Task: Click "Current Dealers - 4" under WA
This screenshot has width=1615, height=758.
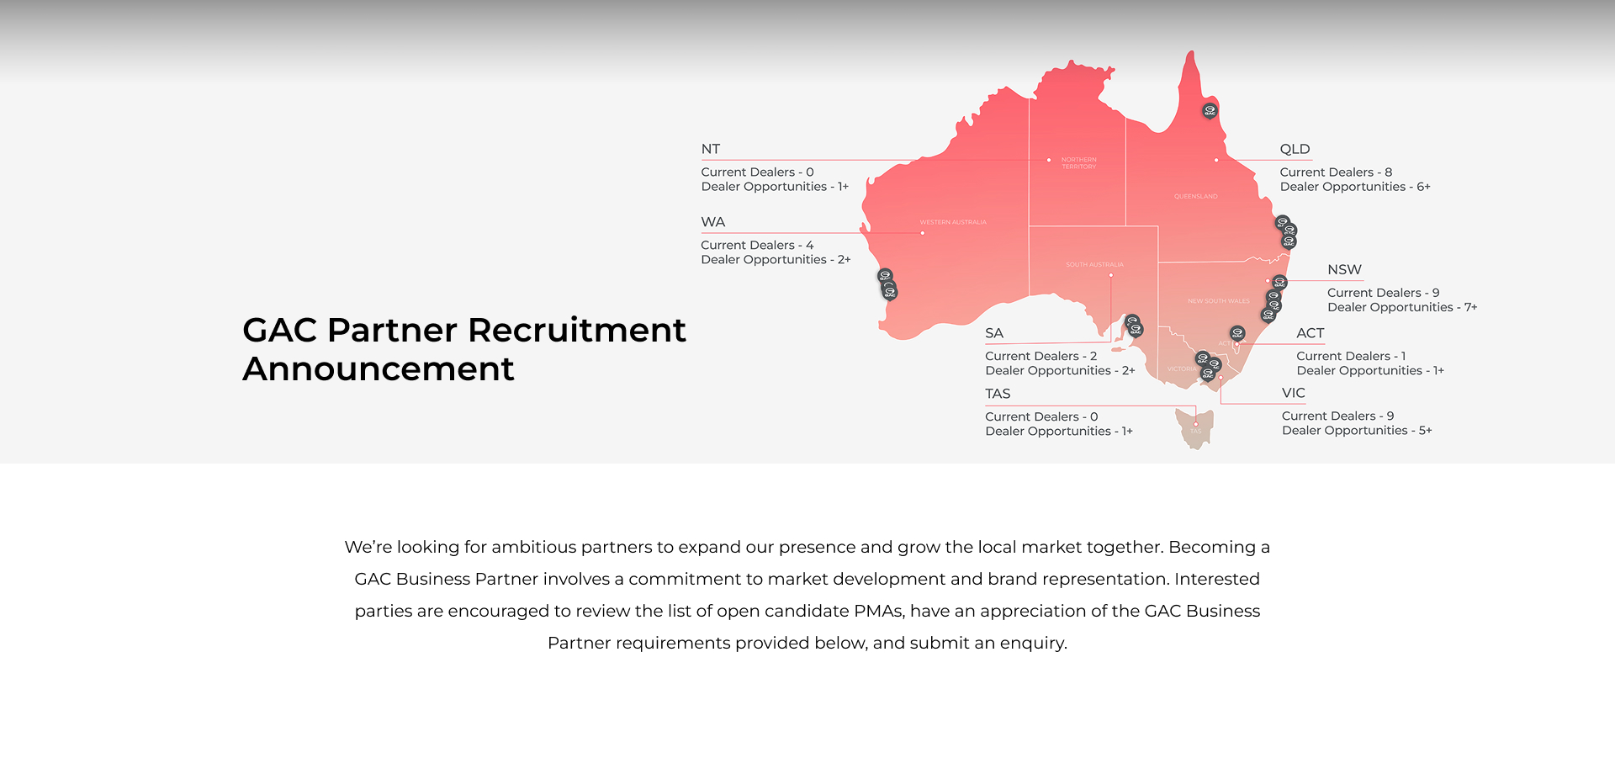Action: pyautogui.click(x=757, y=246)
